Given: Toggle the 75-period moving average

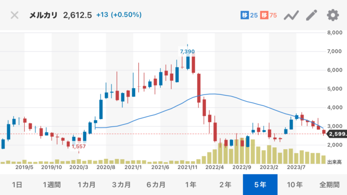Looking at the screenshot, I should click(x=268, y=15).
